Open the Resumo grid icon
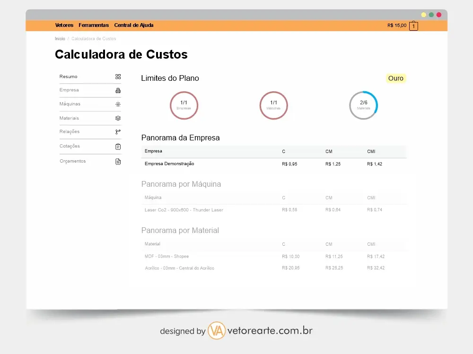The height and width of the screenshot is (354, 473). (118, 77)
